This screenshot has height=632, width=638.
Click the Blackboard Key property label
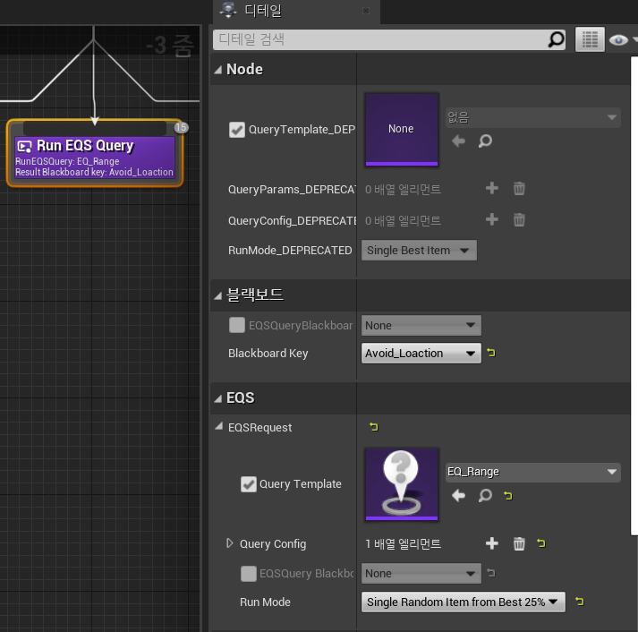(x=268, y=354)
